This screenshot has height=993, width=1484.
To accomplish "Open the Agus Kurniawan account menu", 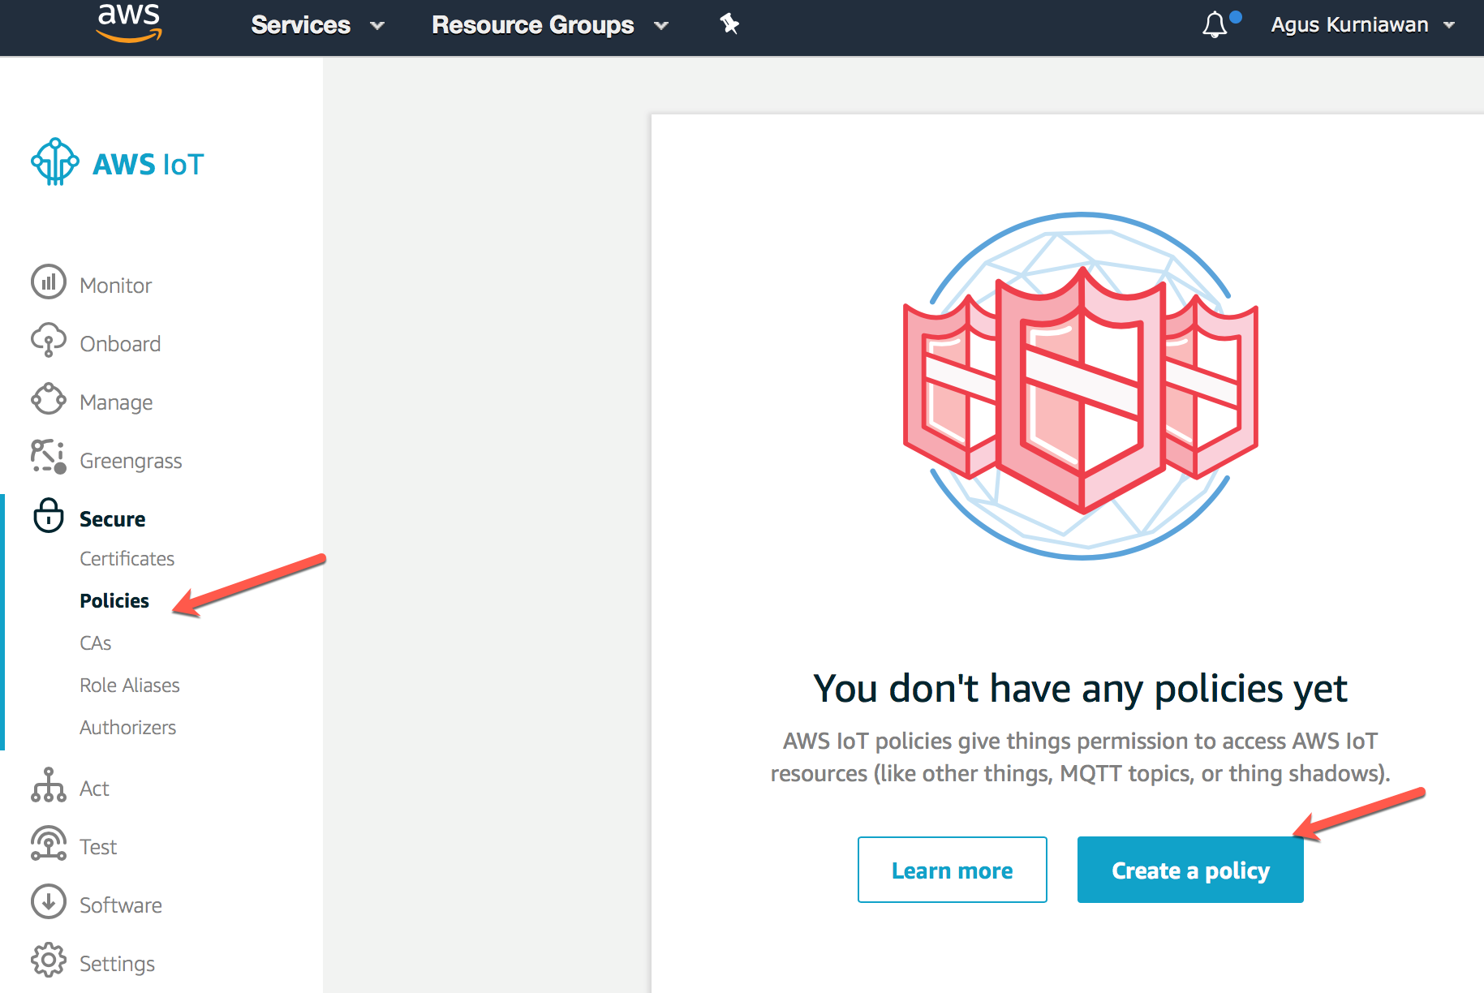I will [x=1361, y=25].
